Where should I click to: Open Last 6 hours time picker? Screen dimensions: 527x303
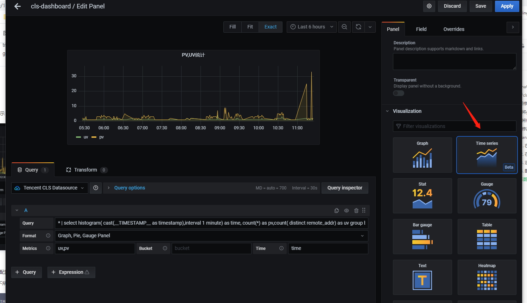point(312,27)
